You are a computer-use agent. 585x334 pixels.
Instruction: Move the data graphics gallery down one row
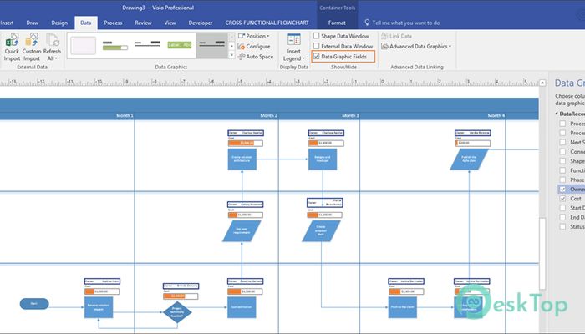[231, 46]
